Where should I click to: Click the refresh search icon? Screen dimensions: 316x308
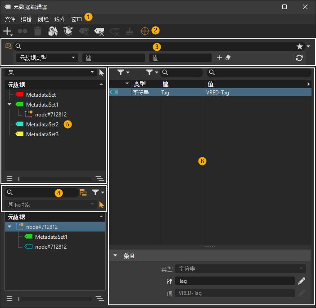coord(299,58)
